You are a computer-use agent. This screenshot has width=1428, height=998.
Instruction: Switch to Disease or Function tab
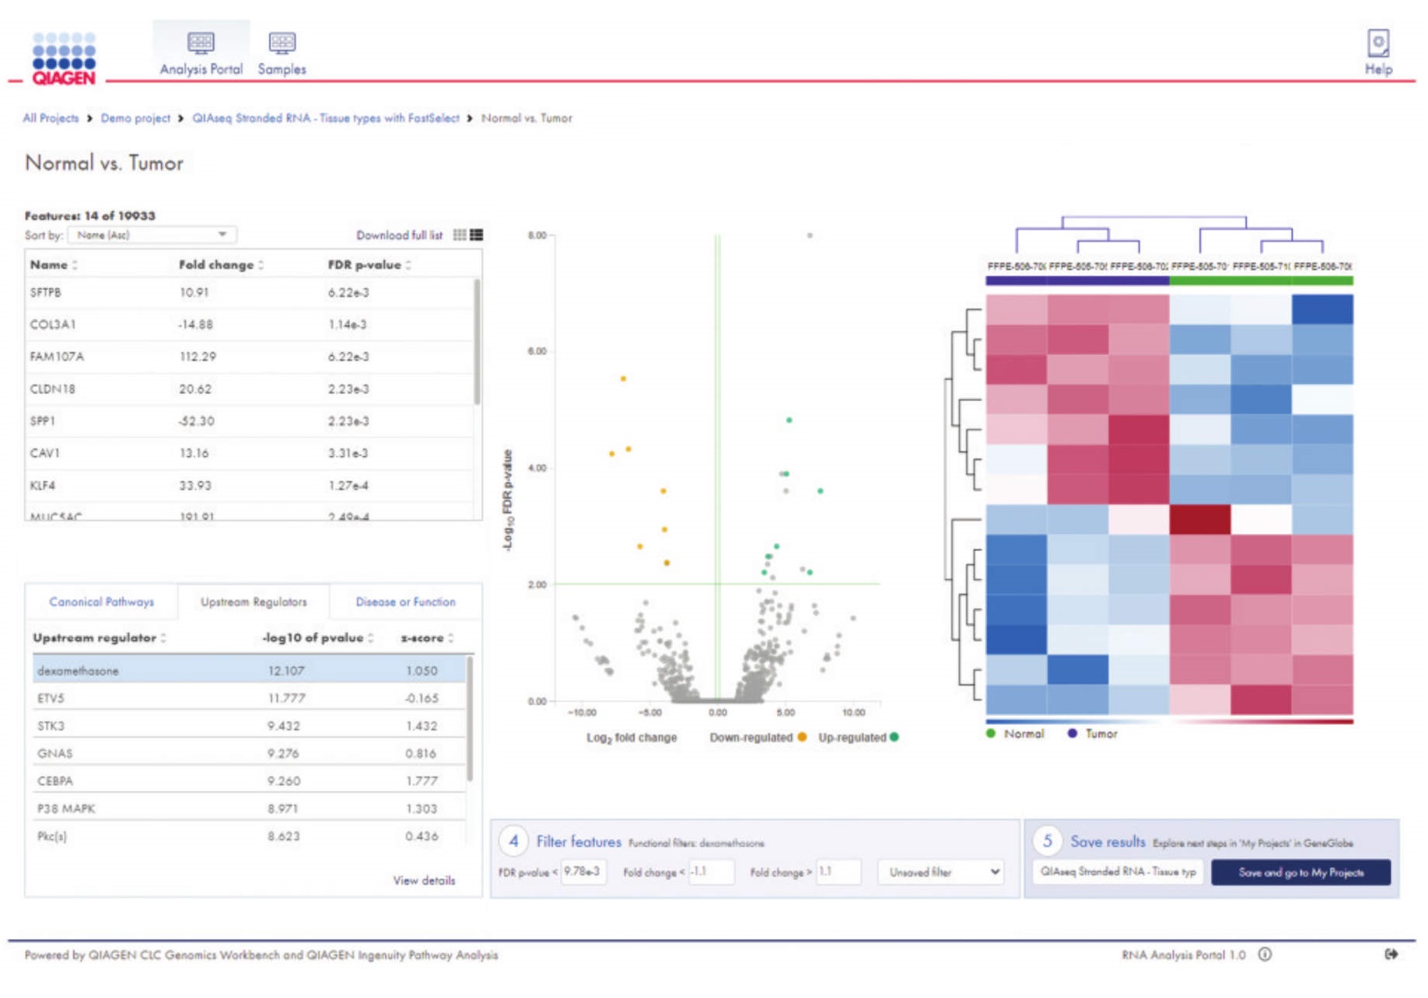pyautogui.click(x=405, y=602)
